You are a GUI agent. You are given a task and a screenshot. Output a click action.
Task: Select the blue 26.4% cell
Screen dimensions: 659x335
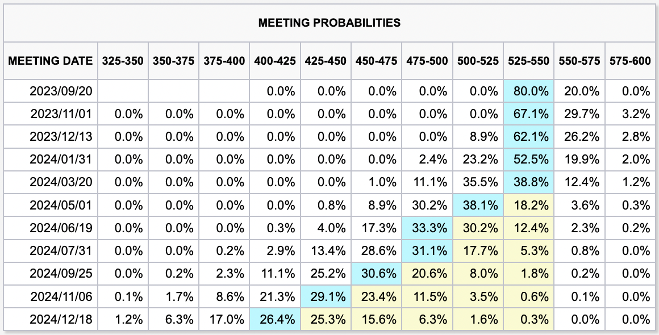coord(275,320)
